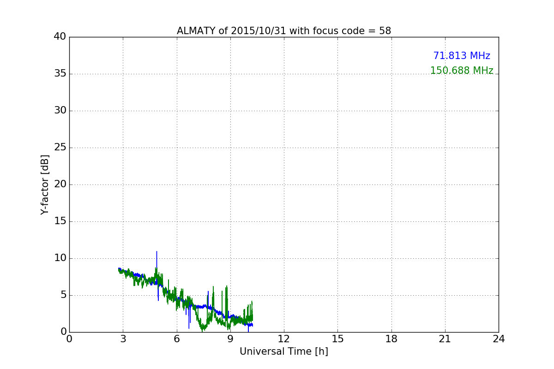Click y-axis tick label 30

[x=60, y=111]
